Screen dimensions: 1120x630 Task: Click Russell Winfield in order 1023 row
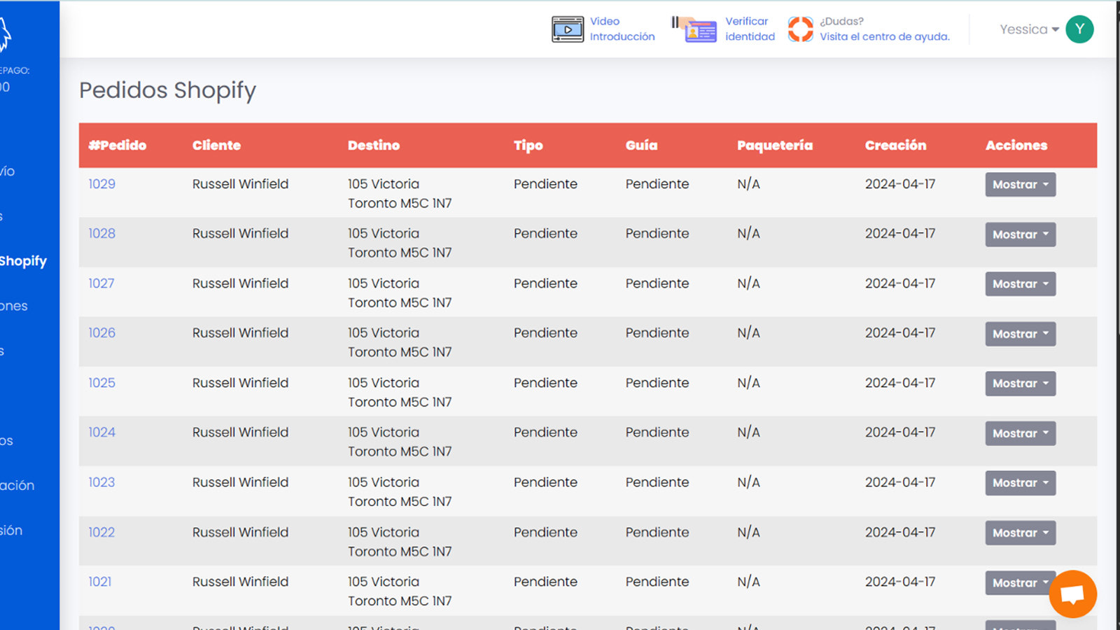coord(240,482)
